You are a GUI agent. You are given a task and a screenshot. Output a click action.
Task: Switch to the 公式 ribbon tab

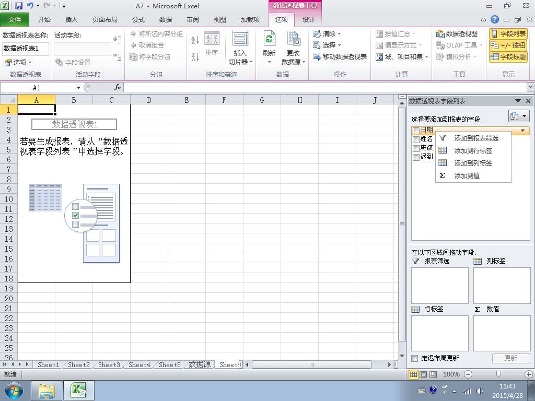point(138,20)
